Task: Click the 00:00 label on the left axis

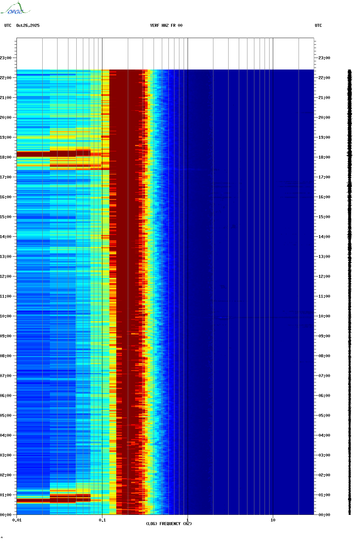Action: click(x=6, y=515)
